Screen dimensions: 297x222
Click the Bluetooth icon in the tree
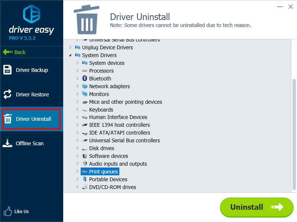click(x=85, y=78)
